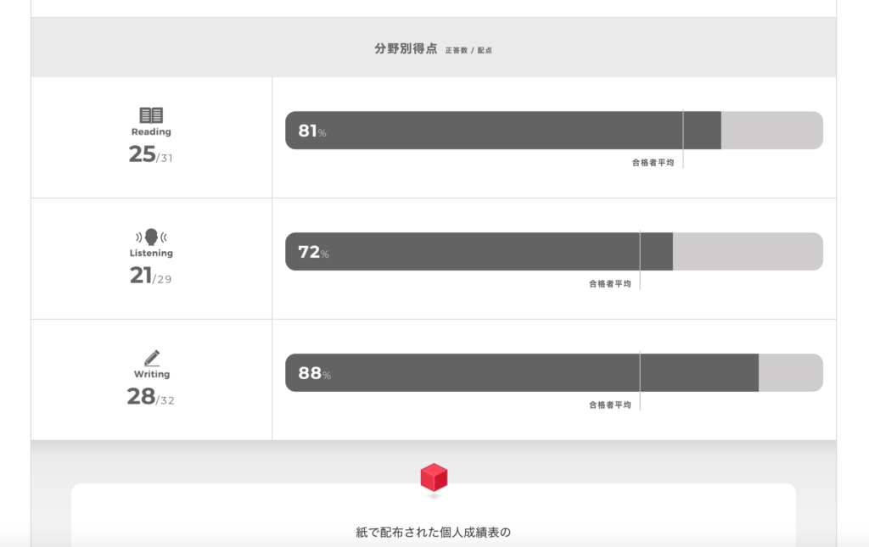Click the 合格者平均 label under Listening bar
The height and width of the screenshot is (547, 869).
coord(609,284)
